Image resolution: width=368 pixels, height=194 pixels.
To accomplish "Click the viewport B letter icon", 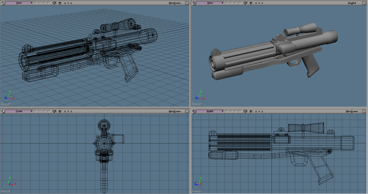I will [x=194, y=3].
